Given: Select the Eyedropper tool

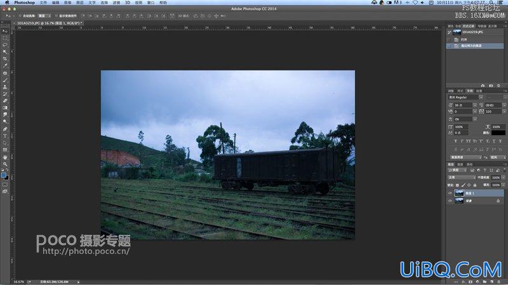Looking at the screenshot, I should click(5, 66).
